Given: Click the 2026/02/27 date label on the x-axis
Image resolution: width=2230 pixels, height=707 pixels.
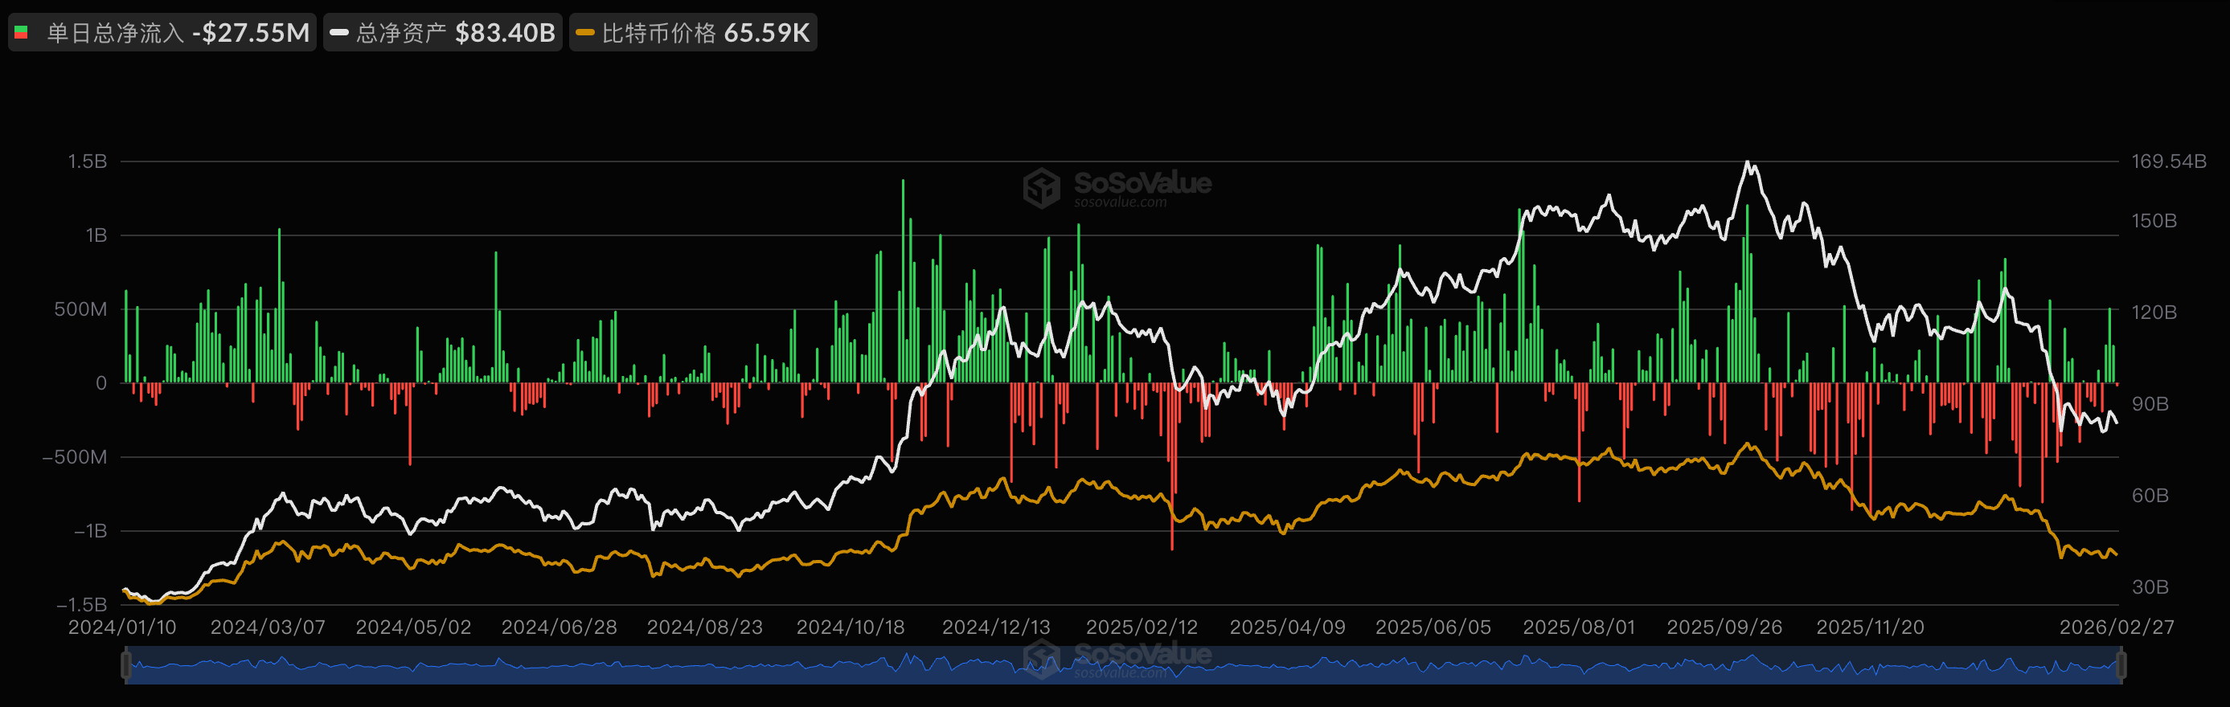Looking at the screenshot, I should (2116, 627).
